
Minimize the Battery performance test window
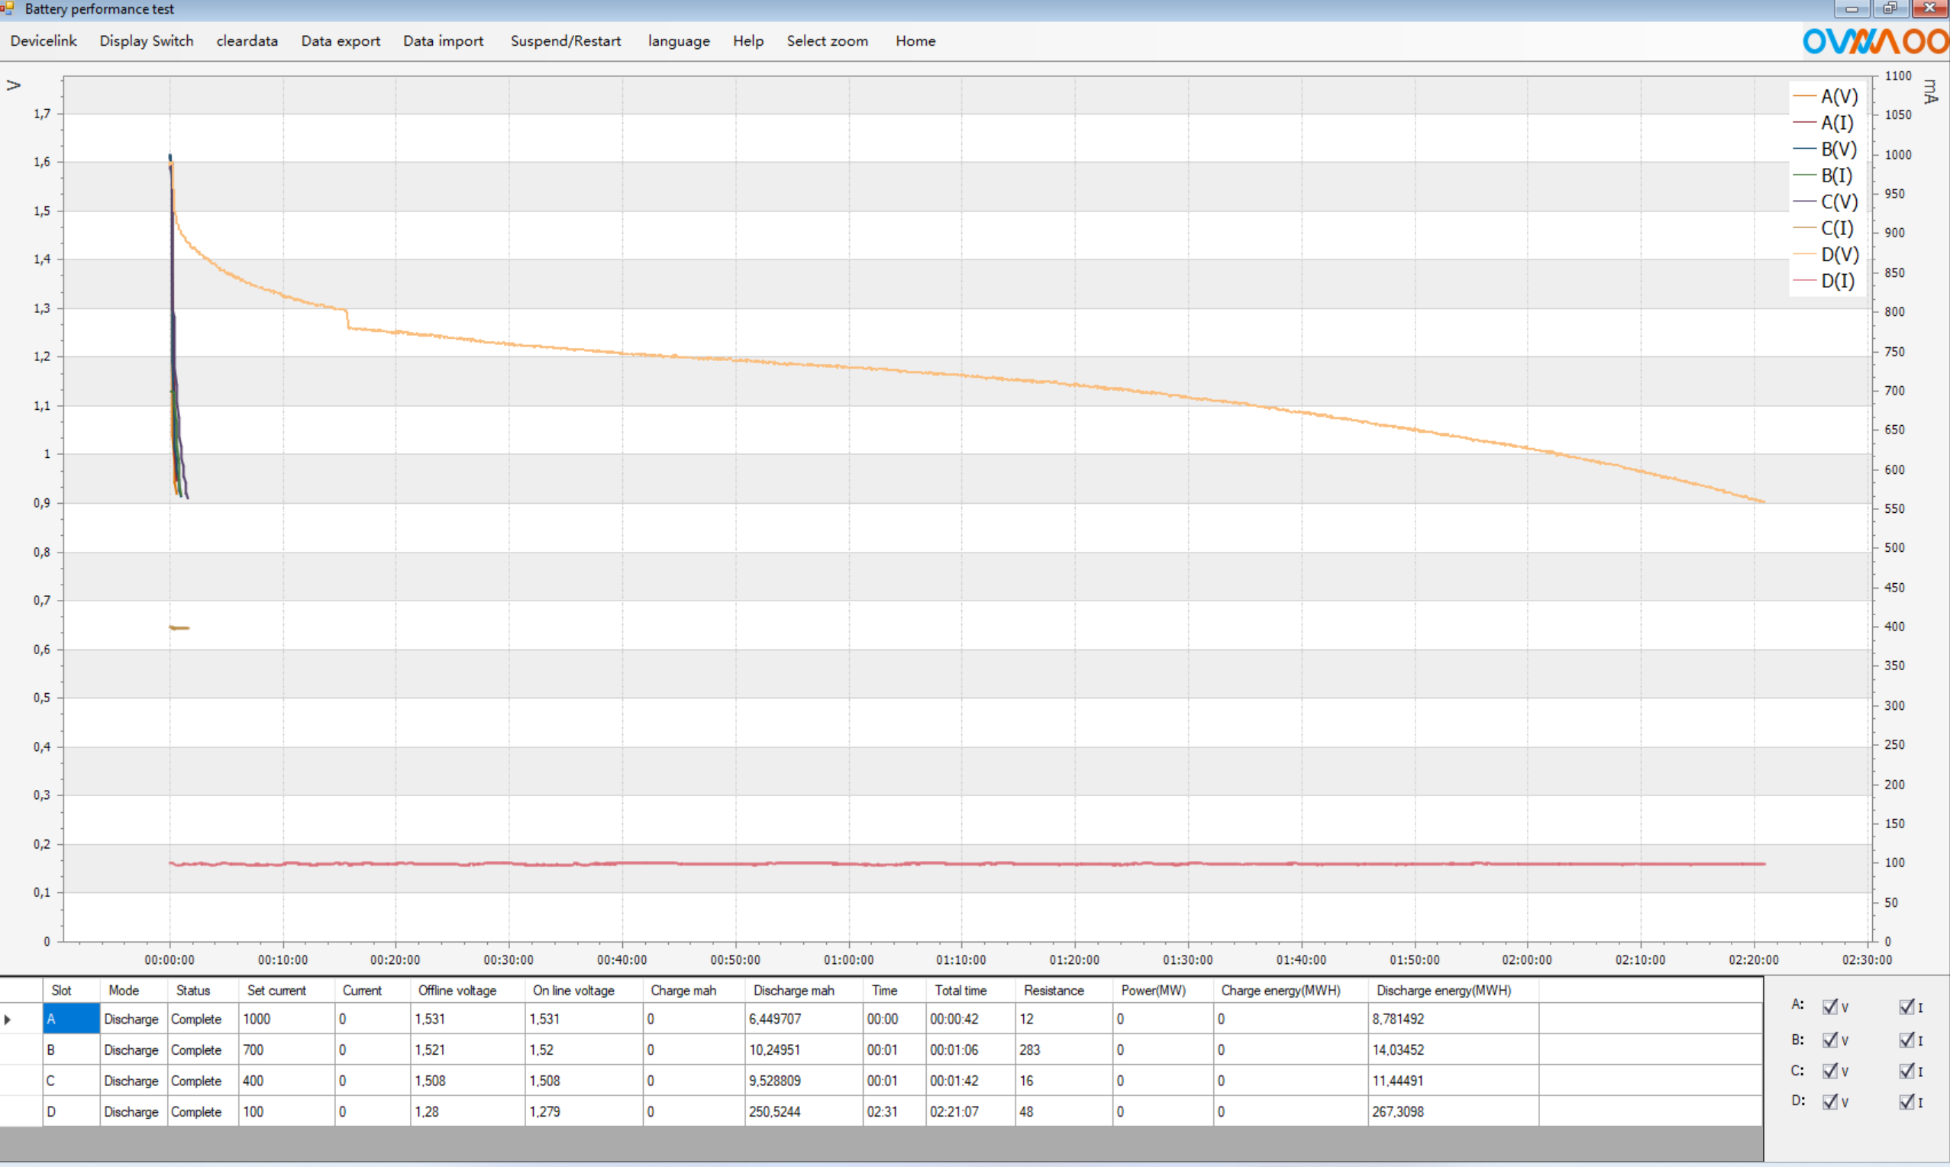(1852, 8)
